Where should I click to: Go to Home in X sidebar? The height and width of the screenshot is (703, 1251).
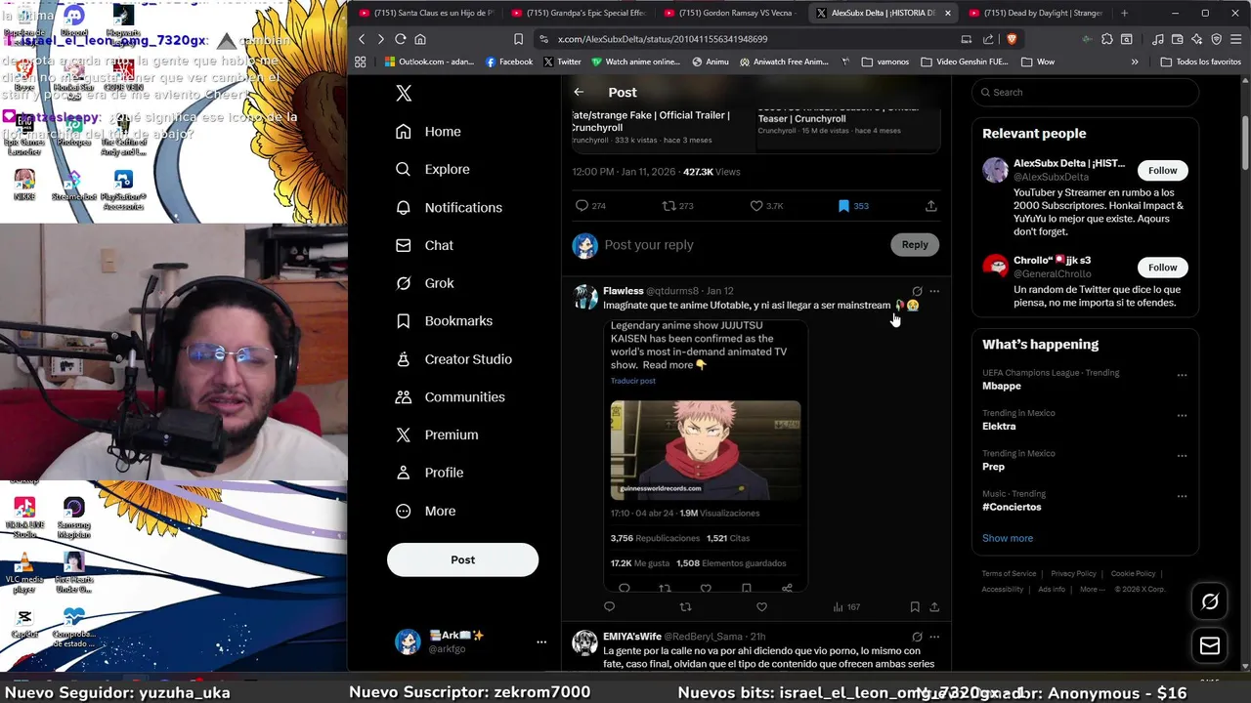(x=428, y=132)
